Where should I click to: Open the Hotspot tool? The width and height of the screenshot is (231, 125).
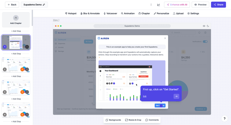click(x=71, y=13)
